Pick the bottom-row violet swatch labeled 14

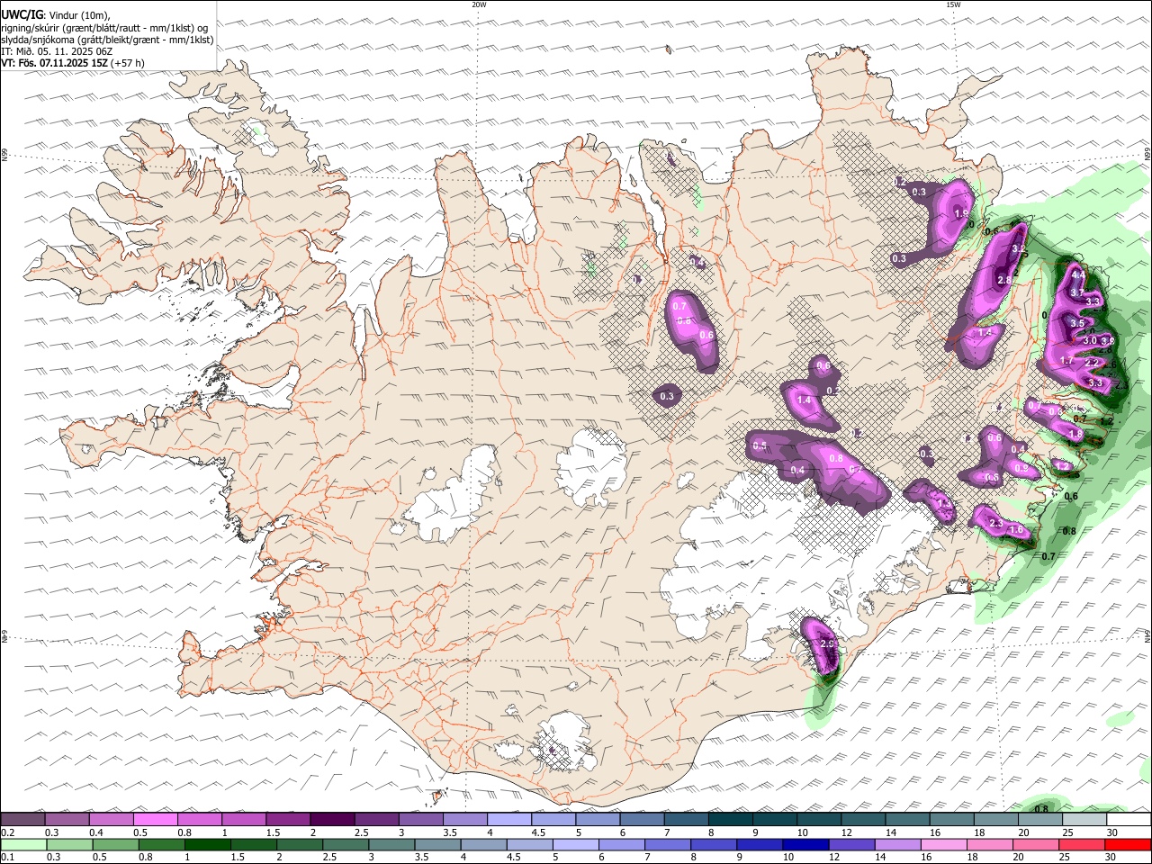(x=896, y=845)
